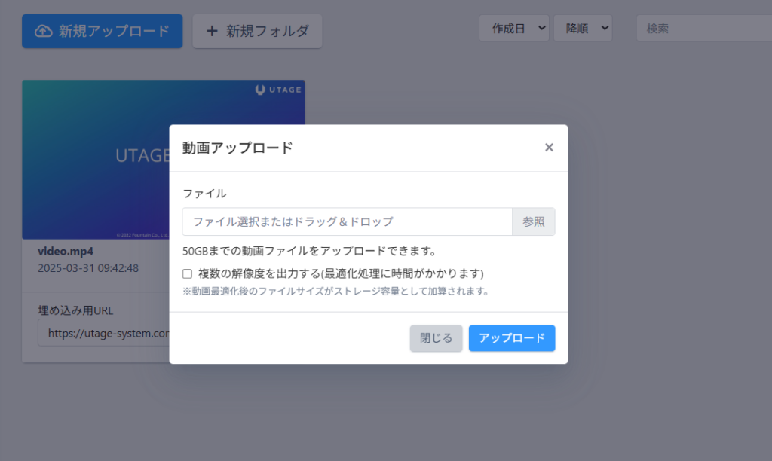Select the video.mp4 thumbnail preview

click(x=96, y=160)
